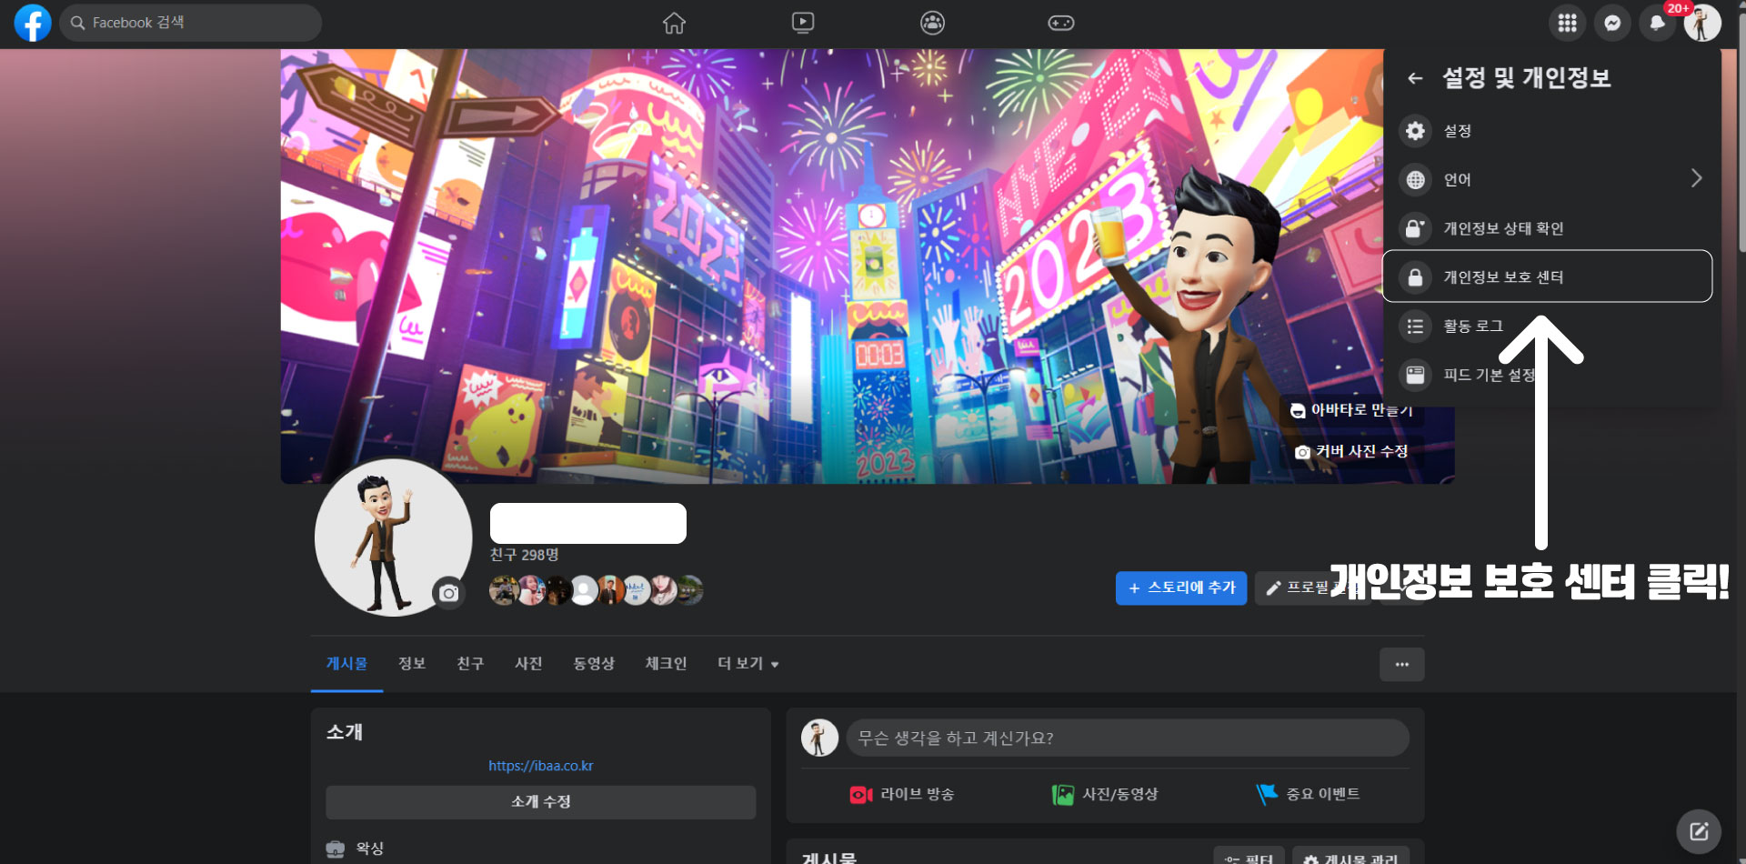Click the compose pencil icon bottom right
Viewport: 1746px width, 864px height.
pos(1701,829)
